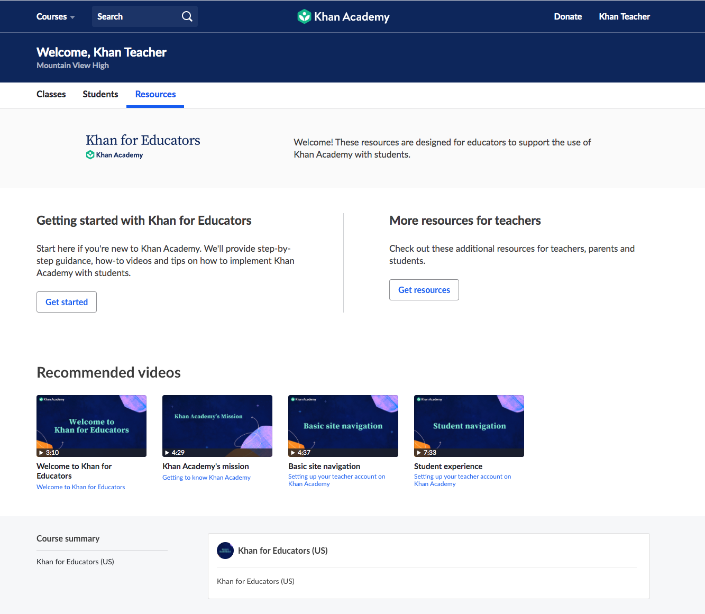Open the Getting to know Khan Academy link
The width and height of the screenshot is (705, 614).
click(206, 478)
